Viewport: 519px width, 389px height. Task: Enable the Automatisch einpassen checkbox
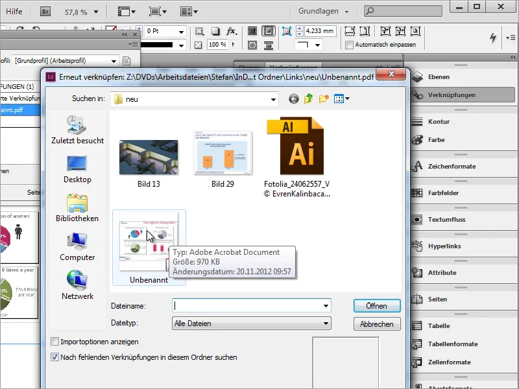click(x=349, y=45)
